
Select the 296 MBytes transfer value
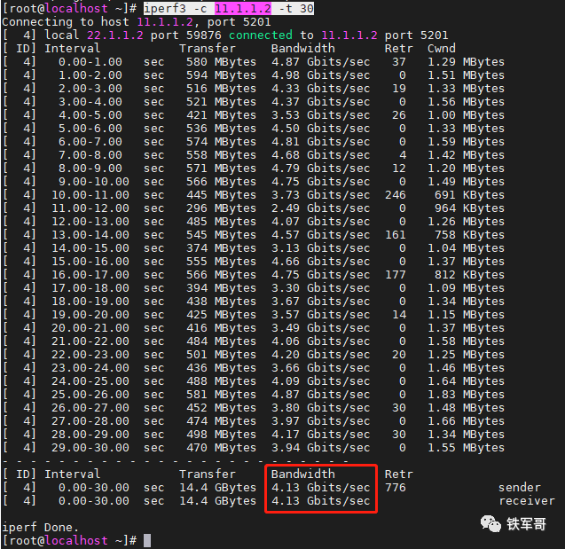tap(221, 208)
